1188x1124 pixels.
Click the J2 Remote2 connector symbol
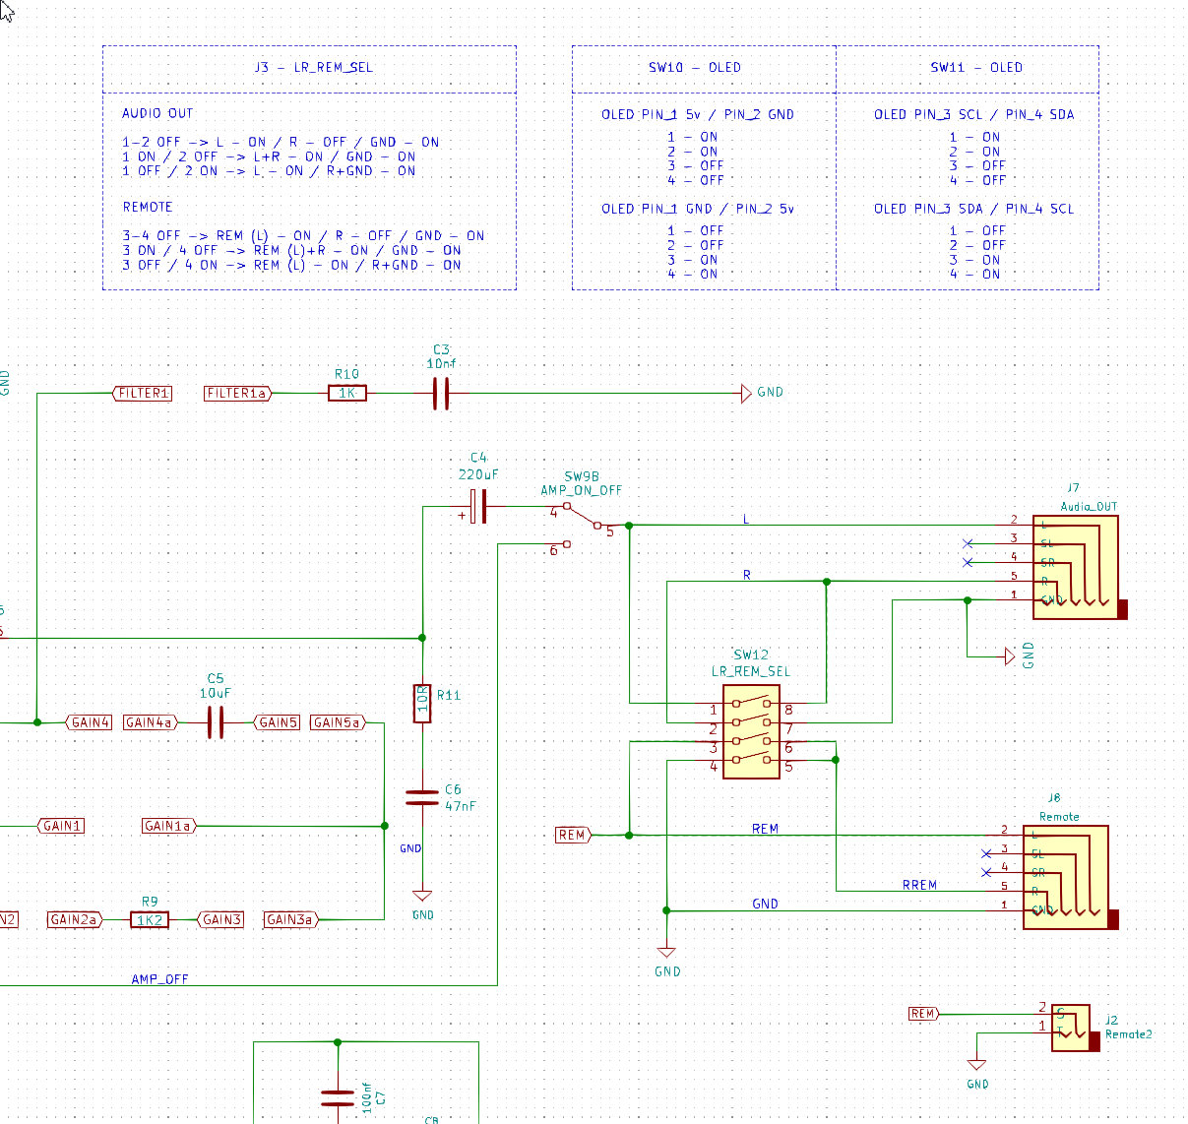1070,1028
